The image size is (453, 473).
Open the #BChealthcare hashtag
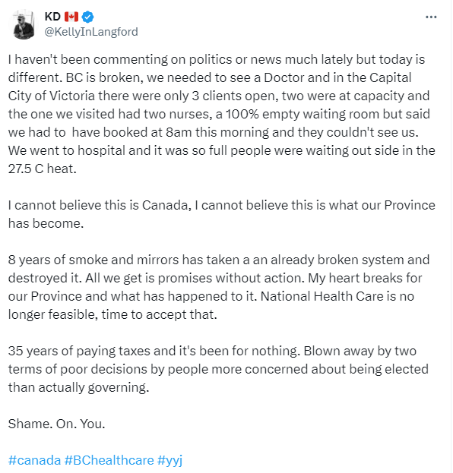click(109, 460)
